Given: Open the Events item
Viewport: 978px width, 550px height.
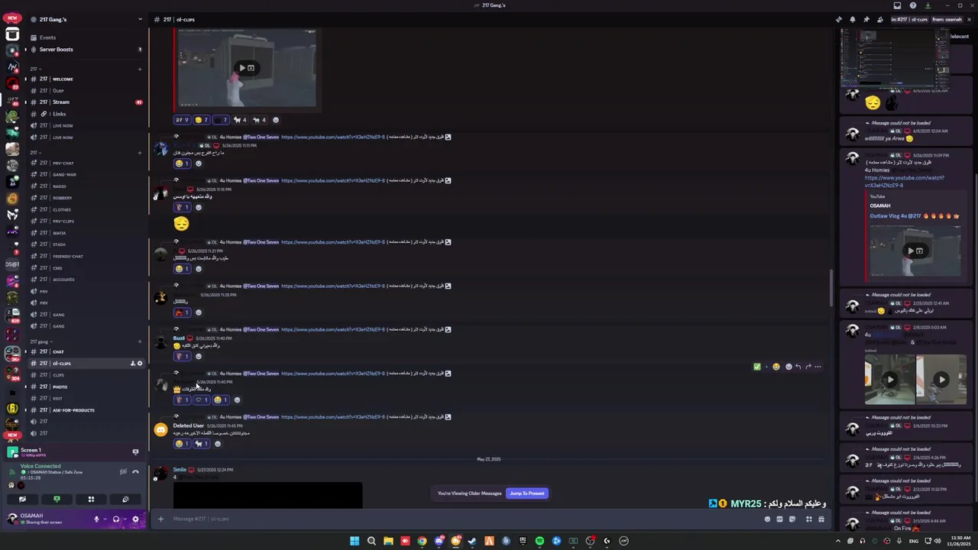Looking at the screenshot, I should 86,37.
